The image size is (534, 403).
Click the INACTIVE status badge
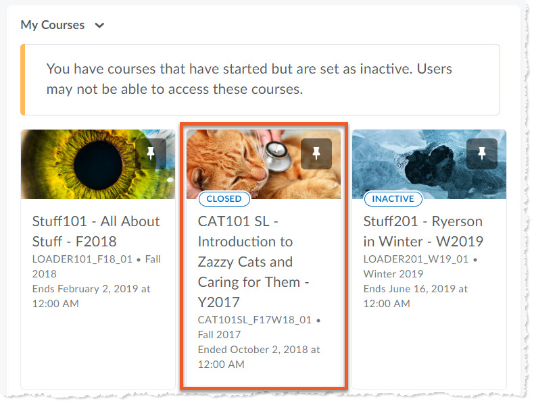pos(393,199)
